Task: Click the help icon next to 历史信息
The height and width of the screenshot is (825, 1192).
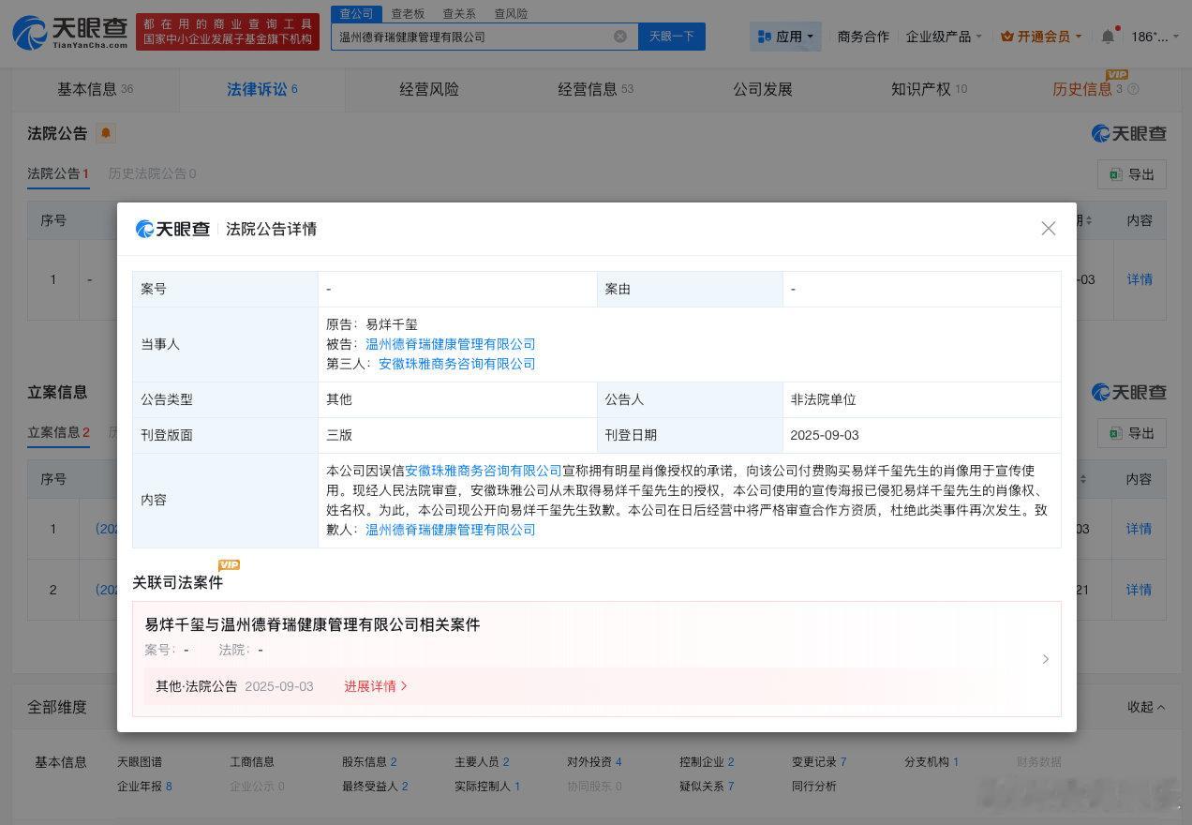Action: [x=1134, y=89]
